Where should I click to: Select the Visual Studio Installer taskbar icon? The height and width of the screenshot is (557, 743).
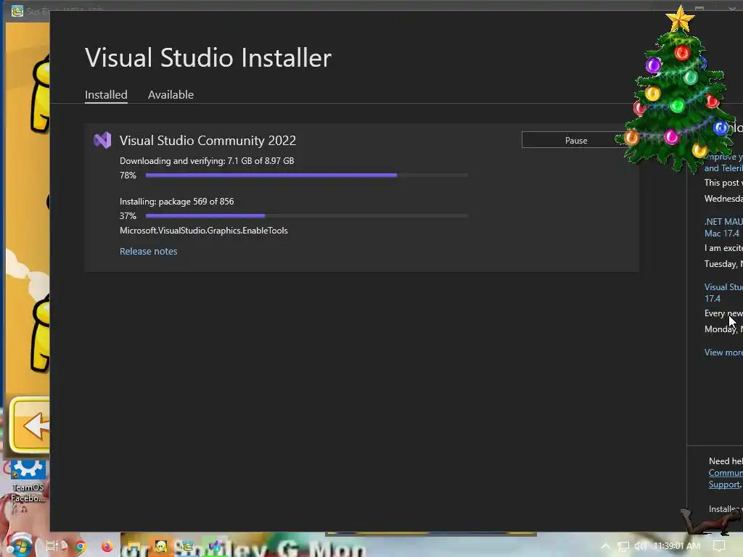click(x=215, y=547)
